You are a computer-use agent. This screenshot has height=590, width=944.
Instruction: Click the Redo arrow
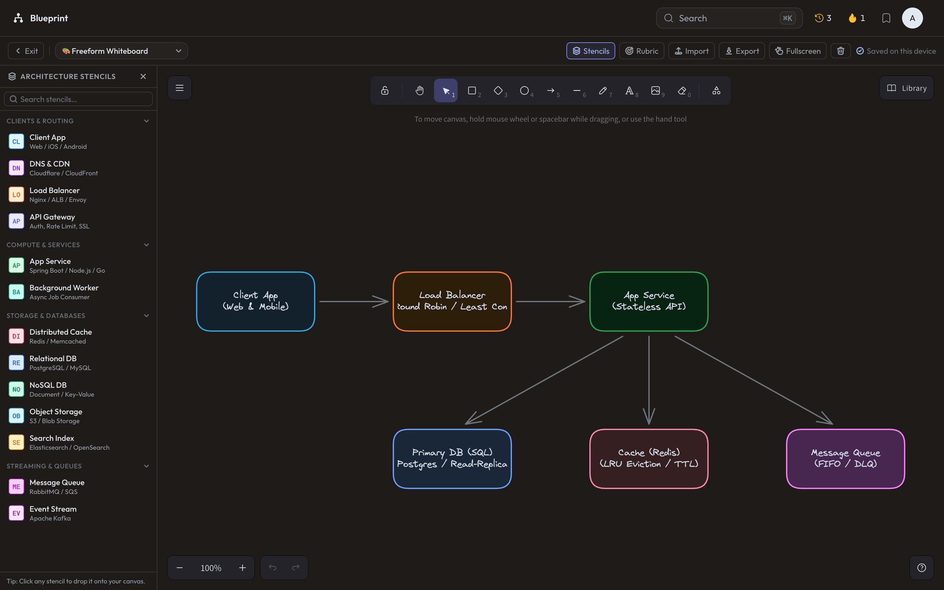click(x=295, y=568)
